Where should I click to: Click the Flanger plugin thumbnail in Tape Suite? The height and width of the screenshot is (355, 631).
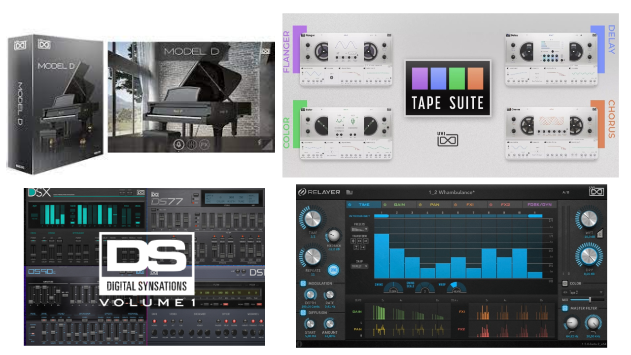(x=347, y=59)
